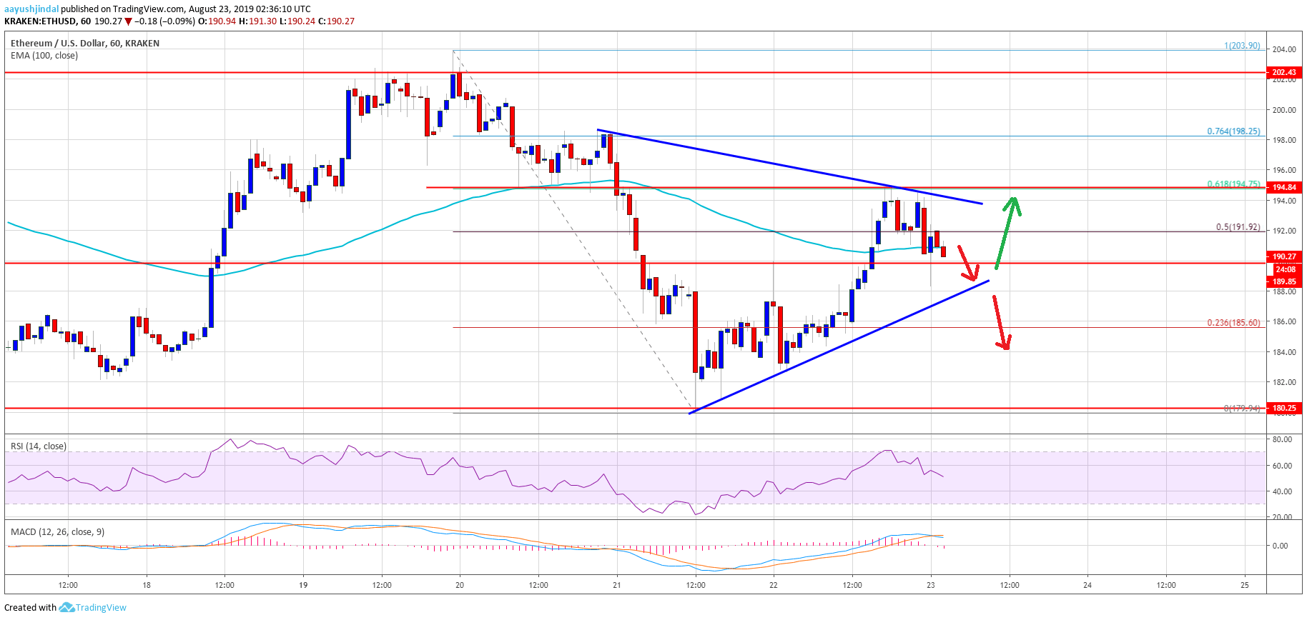Click the TradingView cloud logo icon
Image resolution: width=1307 pixels, height=620 pixels.
tap(66, 607)
